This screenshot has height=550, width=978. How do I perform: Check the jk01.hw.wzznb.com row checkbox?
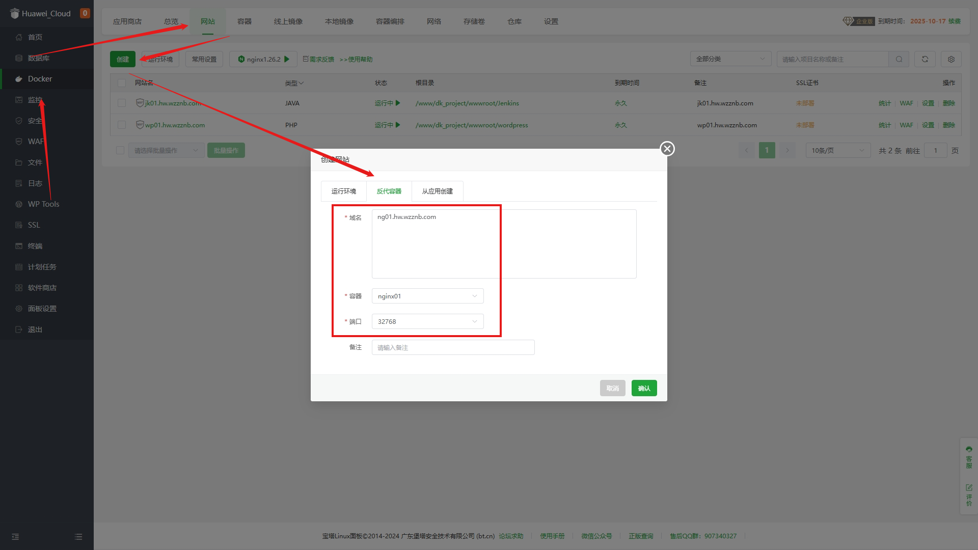122,103
